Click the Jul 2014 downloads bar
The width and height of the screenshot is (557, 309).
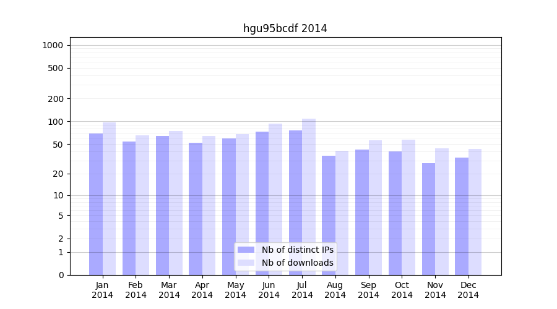[309, 197]
